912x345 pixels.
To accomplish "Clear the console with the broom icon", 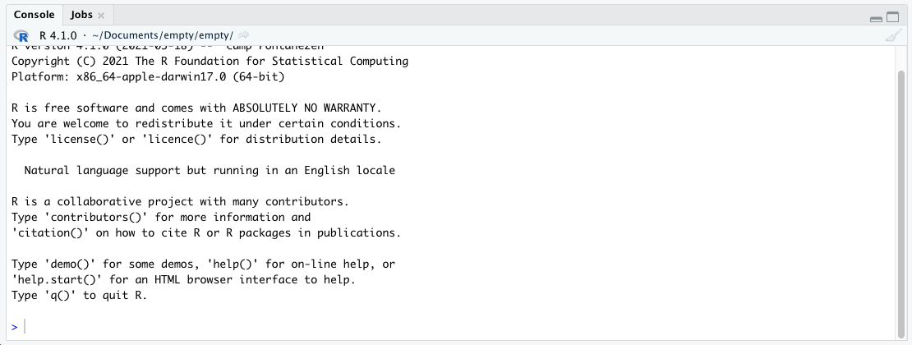I will [x=892, y=36].
